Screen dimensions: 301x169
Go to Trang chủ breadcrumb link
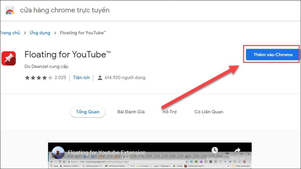tap(10, 33)
